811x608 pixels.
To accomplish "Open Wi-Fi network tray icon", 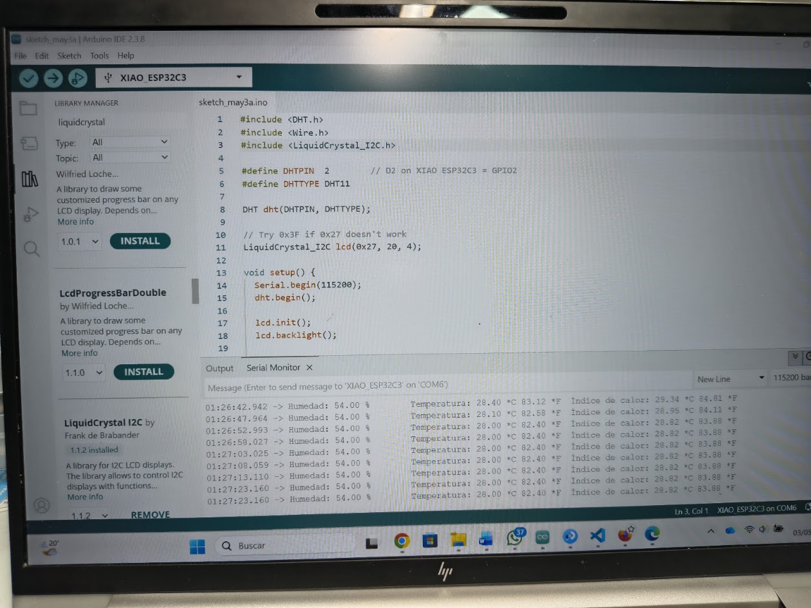I will click(x=749, y=530).
